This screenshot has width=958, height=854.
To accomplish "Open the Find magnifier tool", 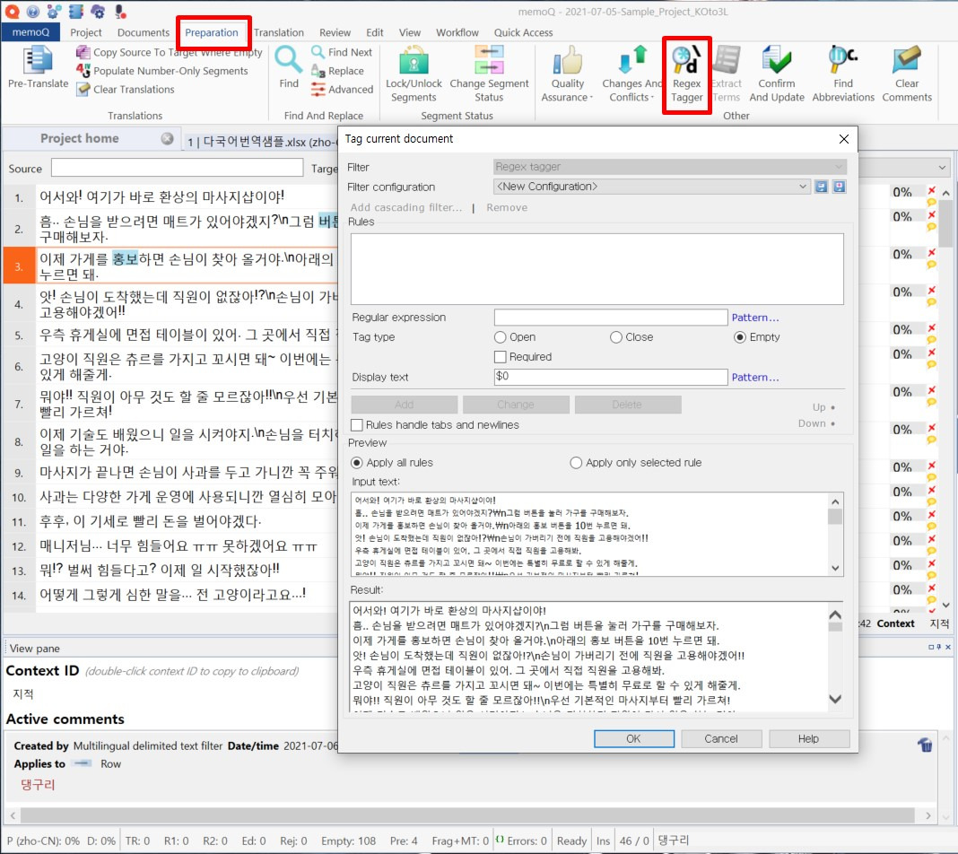I will [x=288, y=61].
